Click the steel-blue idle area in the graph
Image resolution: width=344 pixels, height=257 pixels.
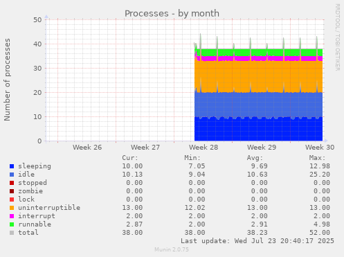coord(258,105)
